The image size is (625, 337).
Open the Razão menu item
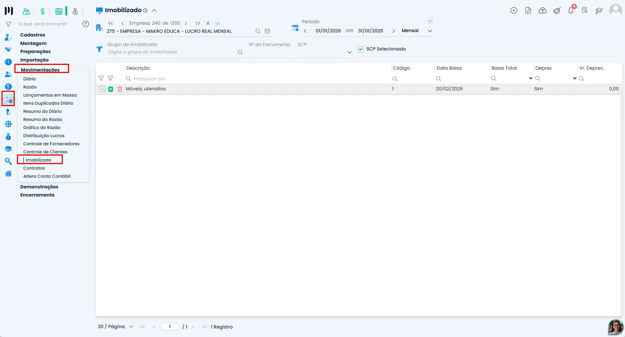(30, 87)
